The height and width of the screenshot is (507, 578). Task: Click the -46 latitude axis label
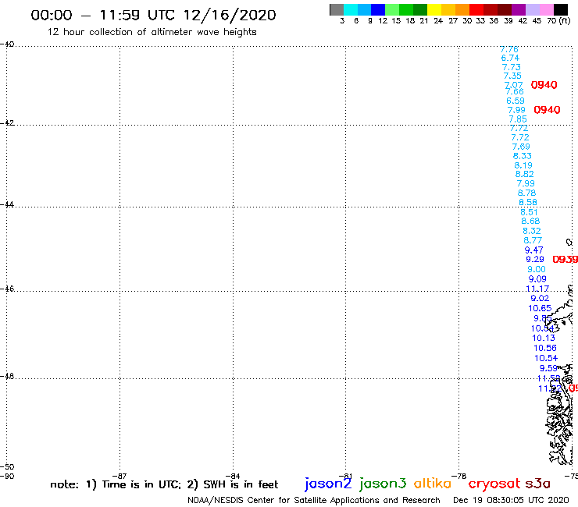[x=7, y=289]
